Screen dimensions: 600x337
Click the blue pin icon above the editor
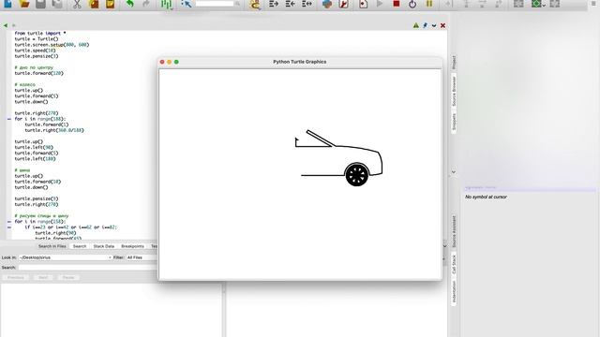tap(425, 25)
